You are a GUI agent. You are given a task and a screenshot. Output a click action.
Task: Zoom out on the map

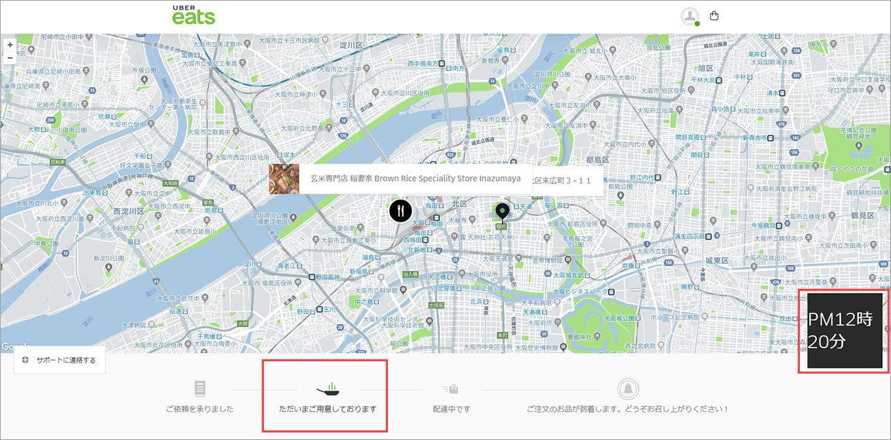(10, 58)
